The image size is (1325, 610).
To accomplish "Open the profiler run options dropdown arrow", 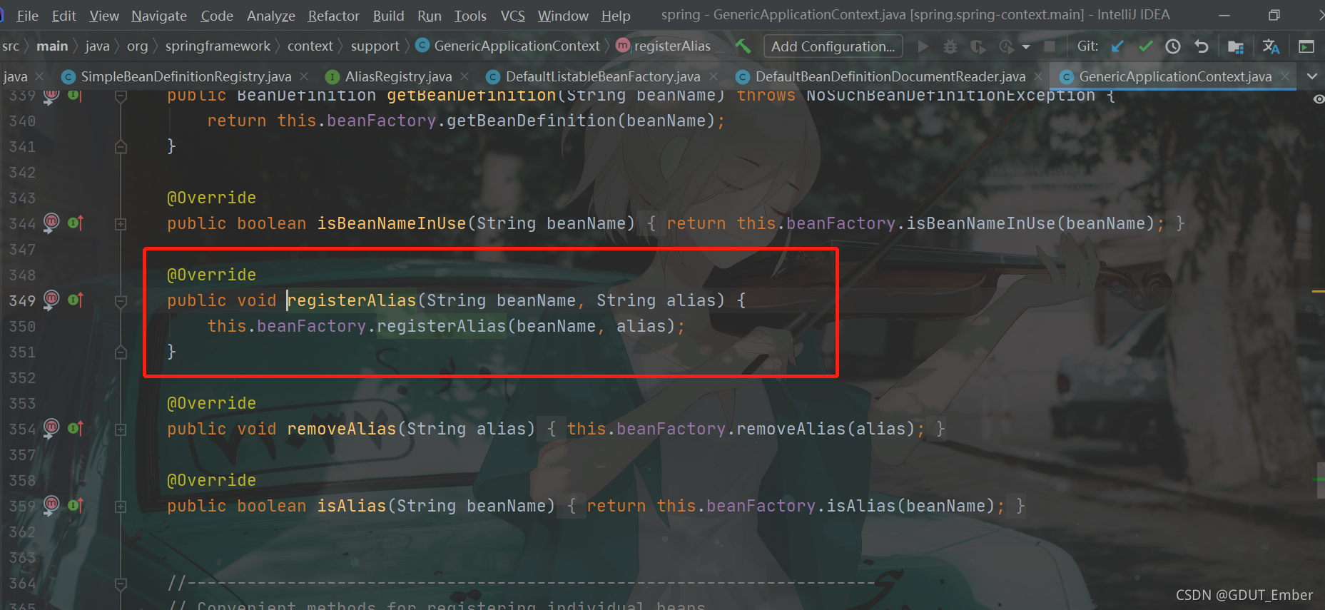I will pyautogui.click(x=1026, y=47).
